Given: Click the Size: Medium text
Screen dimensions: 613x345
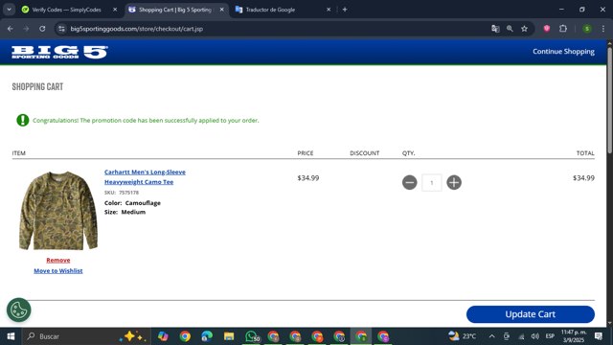Looking at the screenshot, I should click(x=125, y=212).
